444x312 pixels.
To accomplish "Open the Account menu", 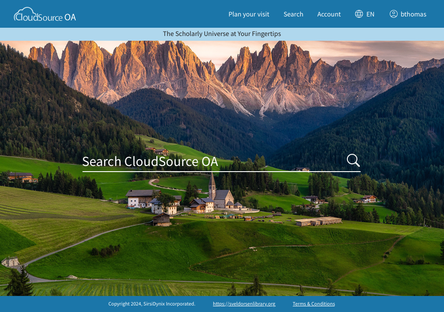I will (x=329, y=14).
